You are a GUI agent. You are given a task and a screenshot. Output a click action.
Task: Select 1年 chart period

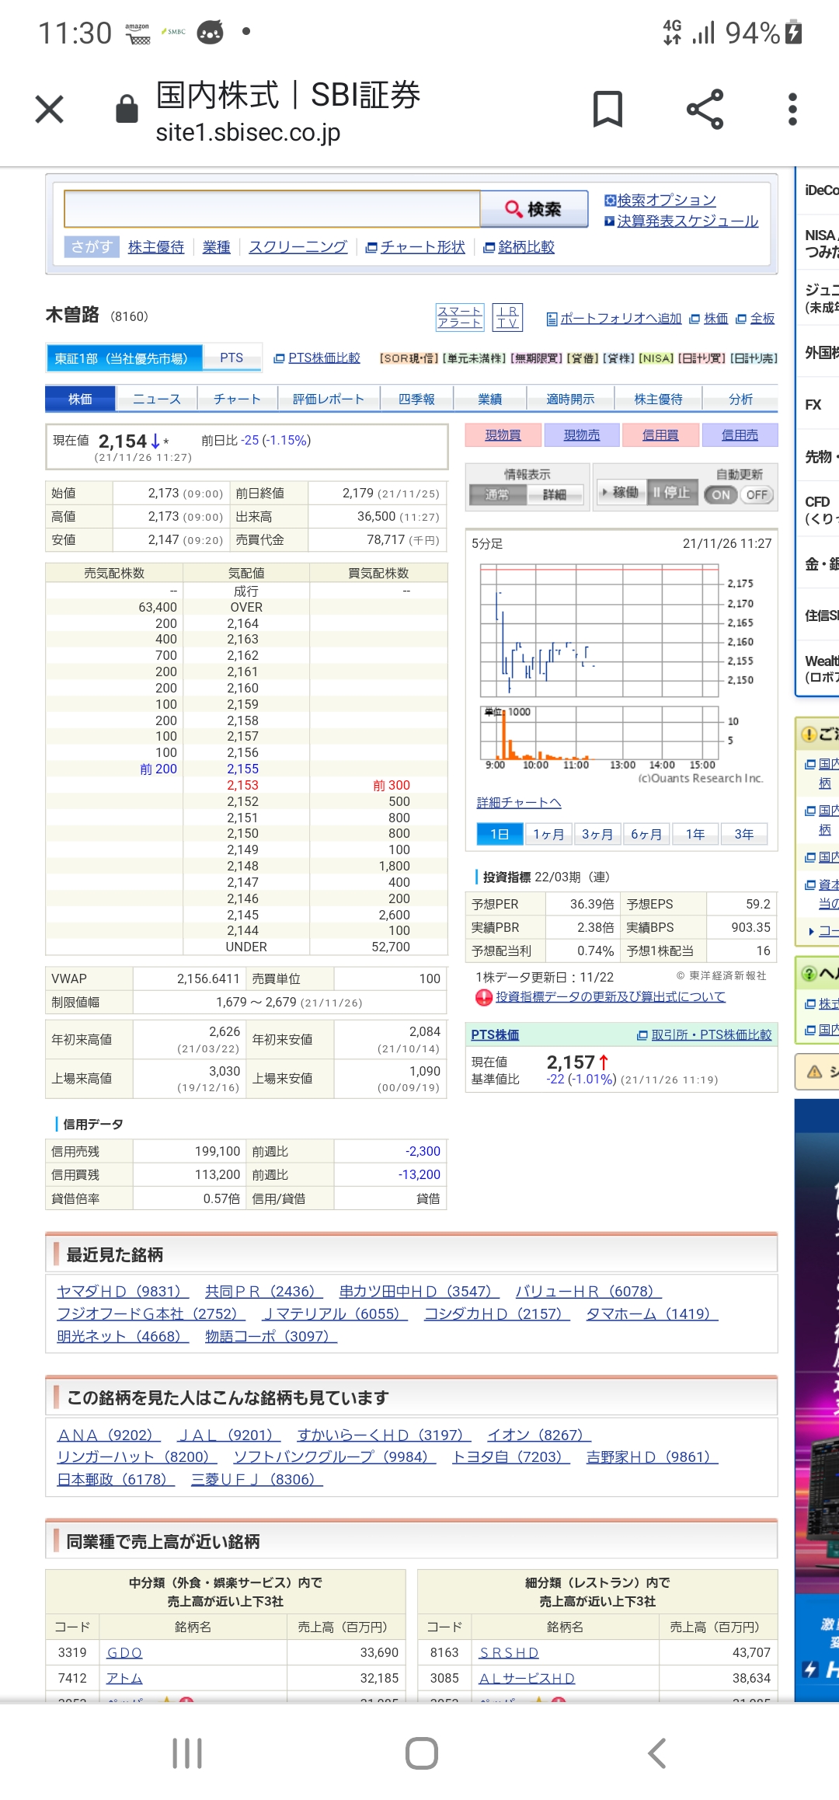695,834
